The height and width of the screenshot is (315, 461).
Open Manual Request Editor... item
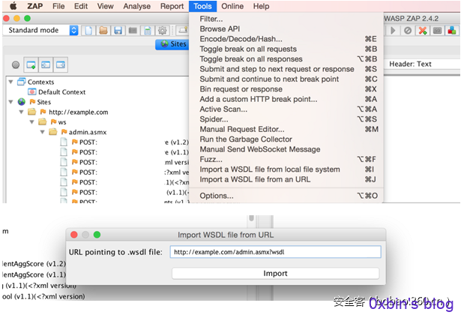286,129
